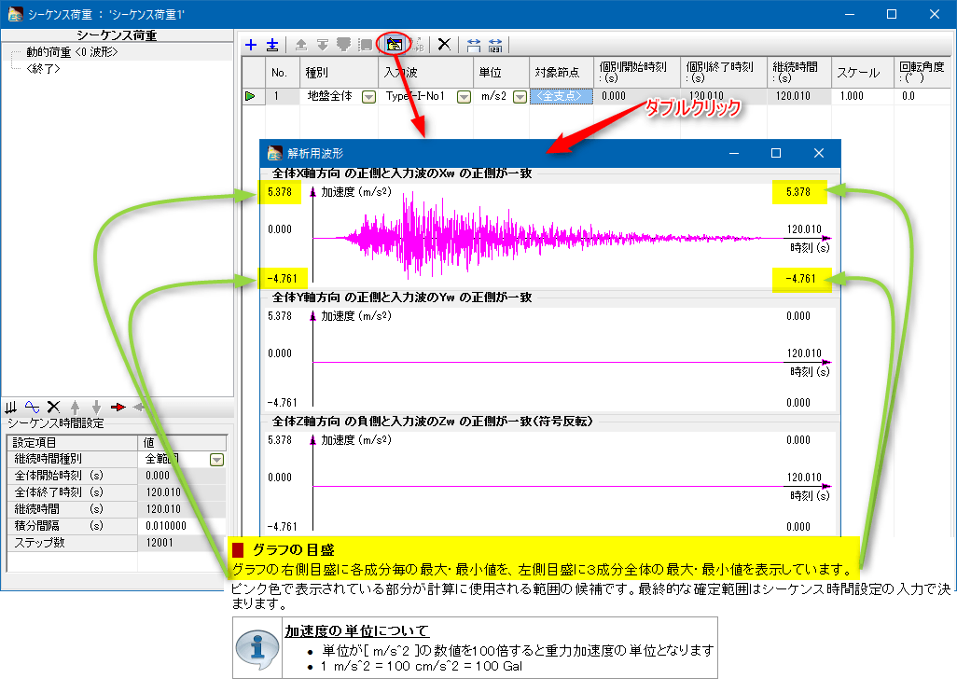The image size is (957, 692).
Task: Select the <終了> tree item
Action: coord(44,68)
